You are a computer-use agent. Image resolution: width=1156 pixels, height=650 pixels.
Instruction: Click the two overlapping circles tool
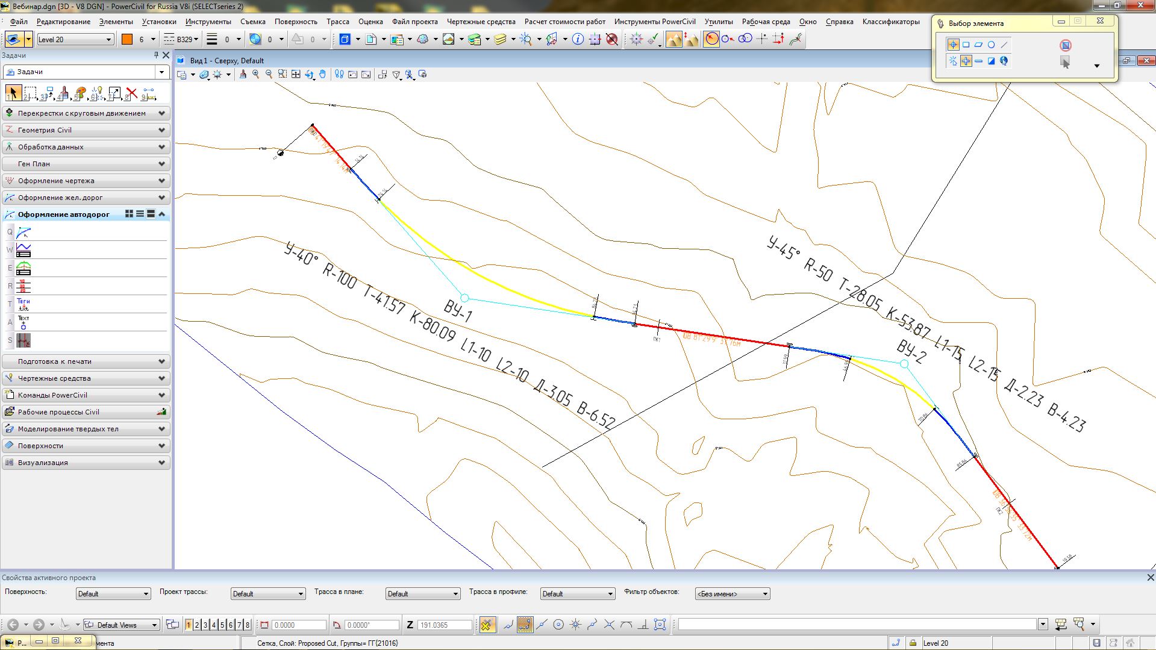[745, 39]
